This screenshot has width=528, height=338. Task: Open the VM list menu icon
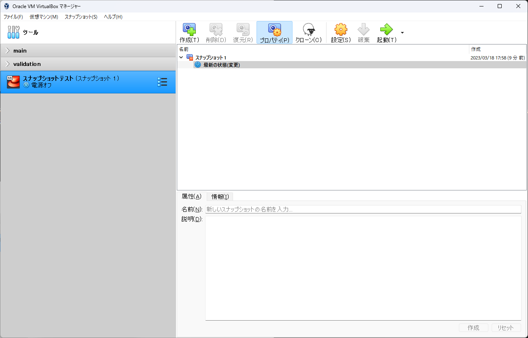pyautogui.click(x=162, y=82)
